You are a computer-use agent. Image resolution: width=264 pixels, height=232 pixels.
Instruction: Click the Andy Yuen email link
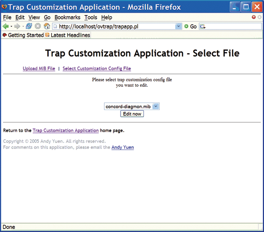(122, 147)
